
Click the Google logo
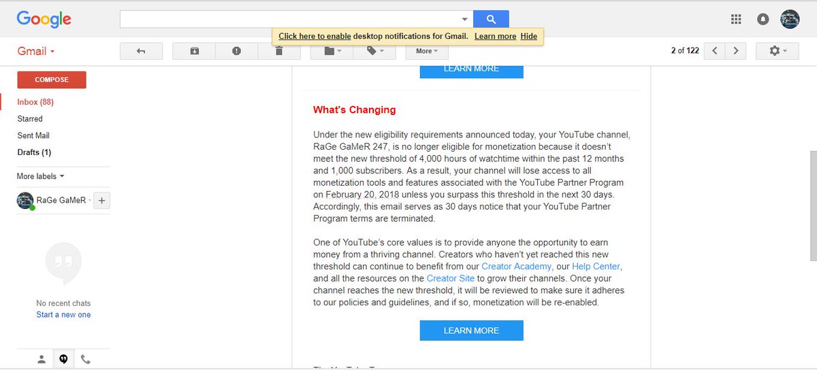point(44,20)
